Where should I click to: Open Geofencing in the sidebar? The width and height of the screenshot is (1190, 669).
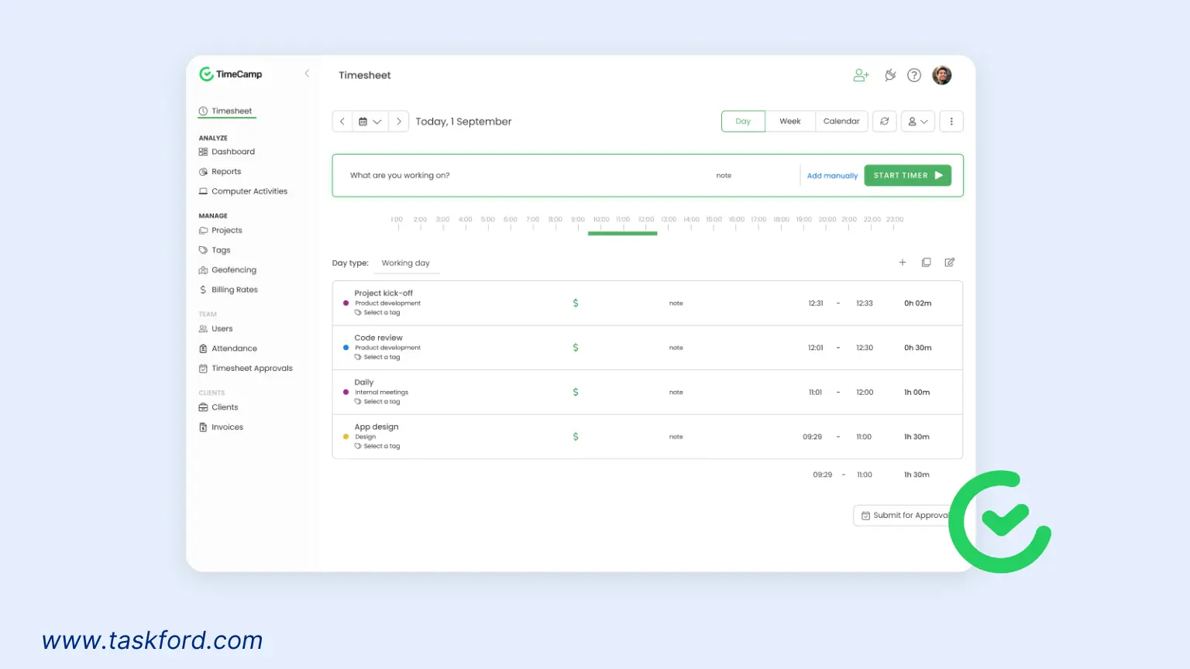(x=228, y=270)
